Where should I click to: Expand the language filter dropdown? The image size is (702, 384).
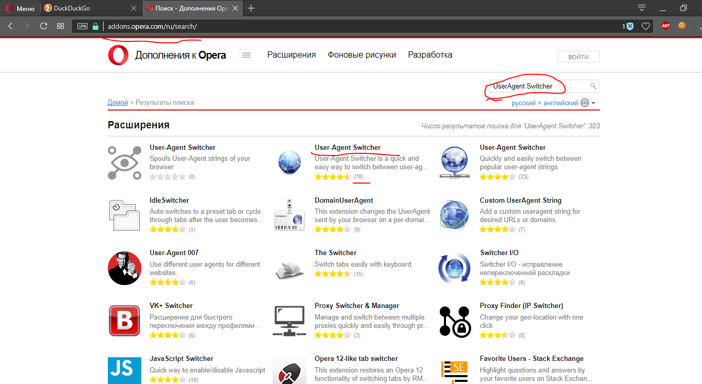click(x=593, y=103)
